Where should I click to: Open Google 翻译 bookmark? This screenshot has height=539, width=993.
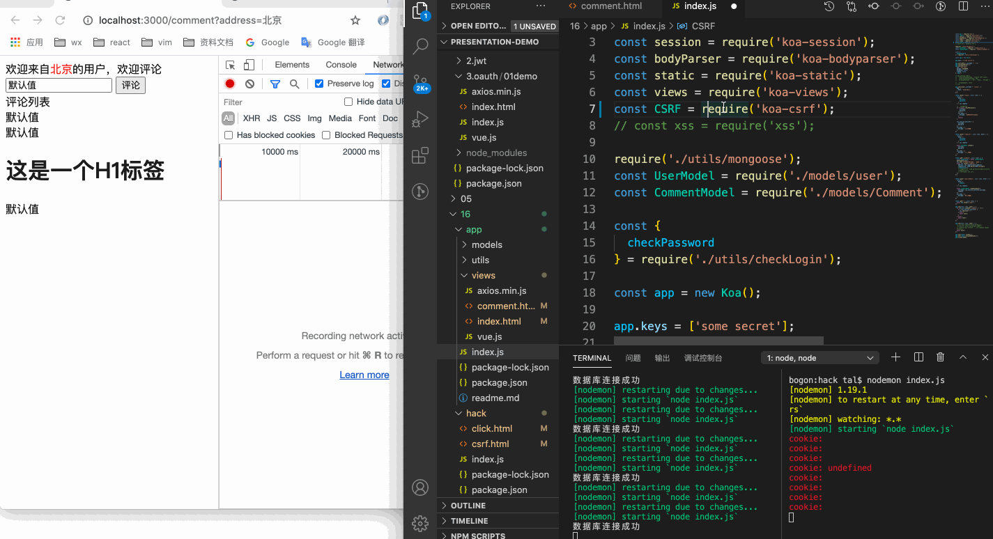(333, 42)
